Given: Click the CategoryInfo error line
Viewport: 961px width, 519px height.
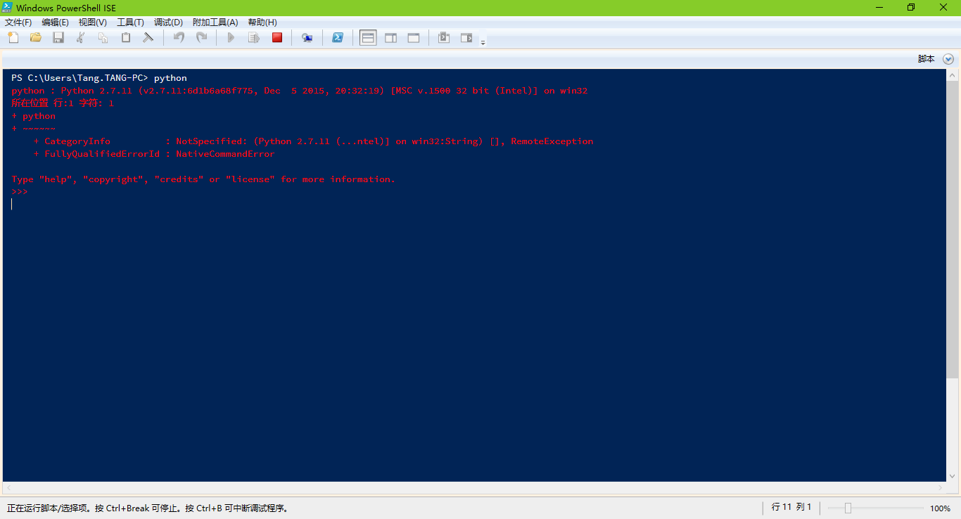Looking at the screenshot, I should click(x=313, y=141).
